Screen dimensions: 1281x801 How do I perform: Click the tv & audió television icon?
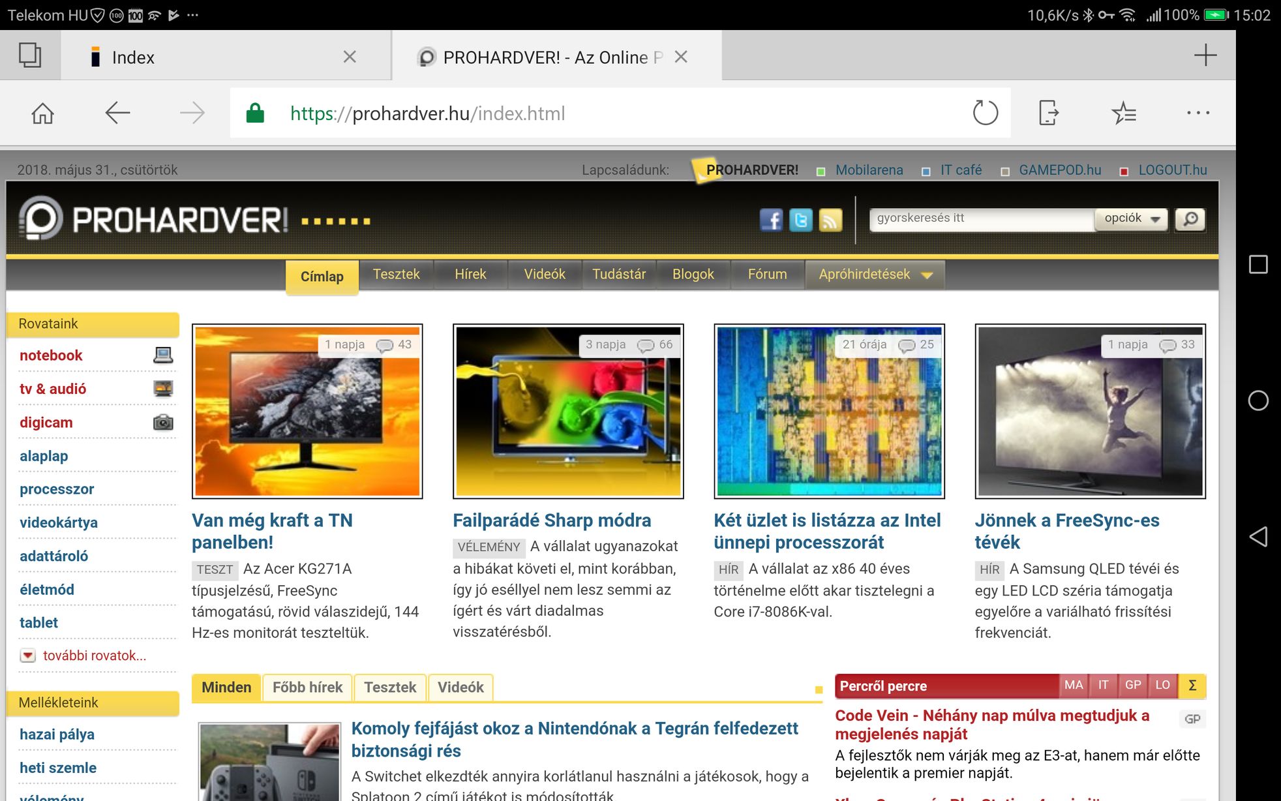(x=163, y=389)
